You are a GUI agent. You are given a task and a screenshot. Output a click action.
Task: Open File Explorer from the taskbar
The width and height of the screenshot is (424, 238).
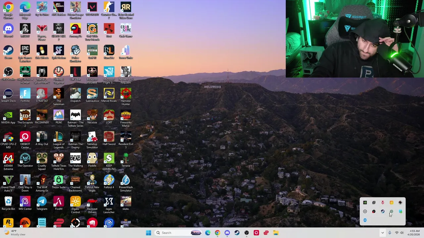tap(276, 233)
